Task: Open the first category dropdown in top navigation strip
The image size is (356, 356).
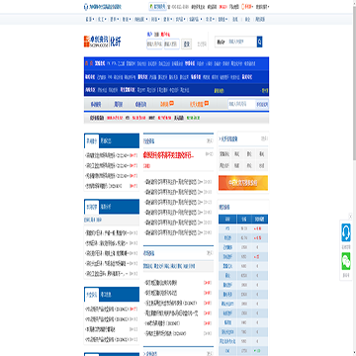Action: click(89, 20)
